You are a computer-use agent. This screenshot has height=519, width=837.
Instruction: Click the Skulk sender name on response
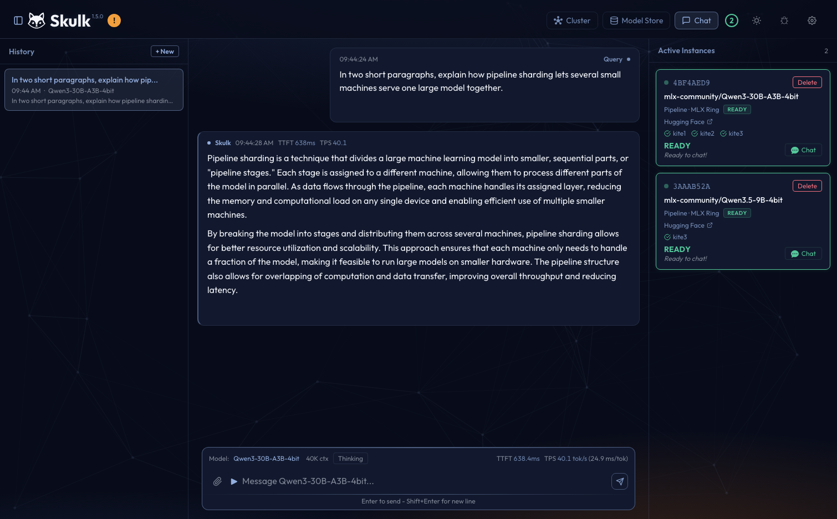point(223,143)
